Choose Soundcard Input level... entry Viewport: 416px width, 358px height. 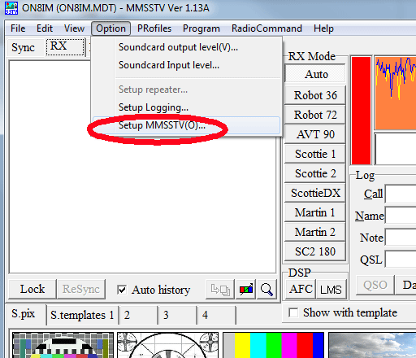tap(186, 65)
